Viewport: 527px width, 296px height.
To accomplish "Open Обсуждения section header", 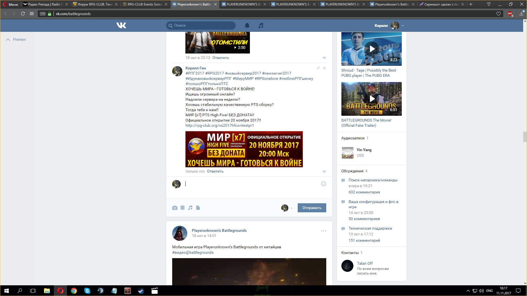I will click(352, 171).
